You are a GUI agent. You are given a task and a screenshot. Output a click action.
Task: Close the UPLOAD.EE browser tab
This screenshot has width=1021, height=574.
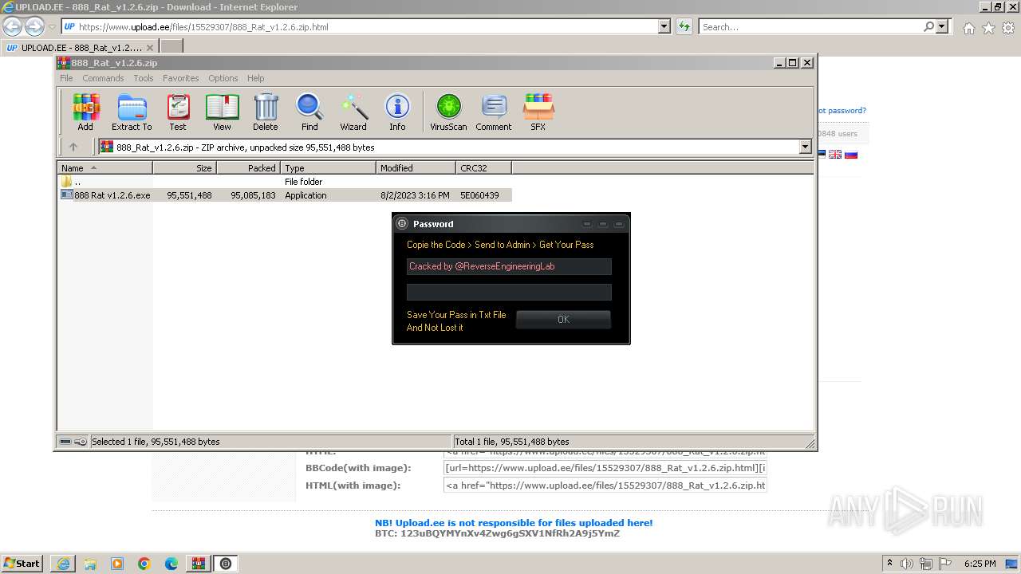pyautogui.click(x=148, y=48)
